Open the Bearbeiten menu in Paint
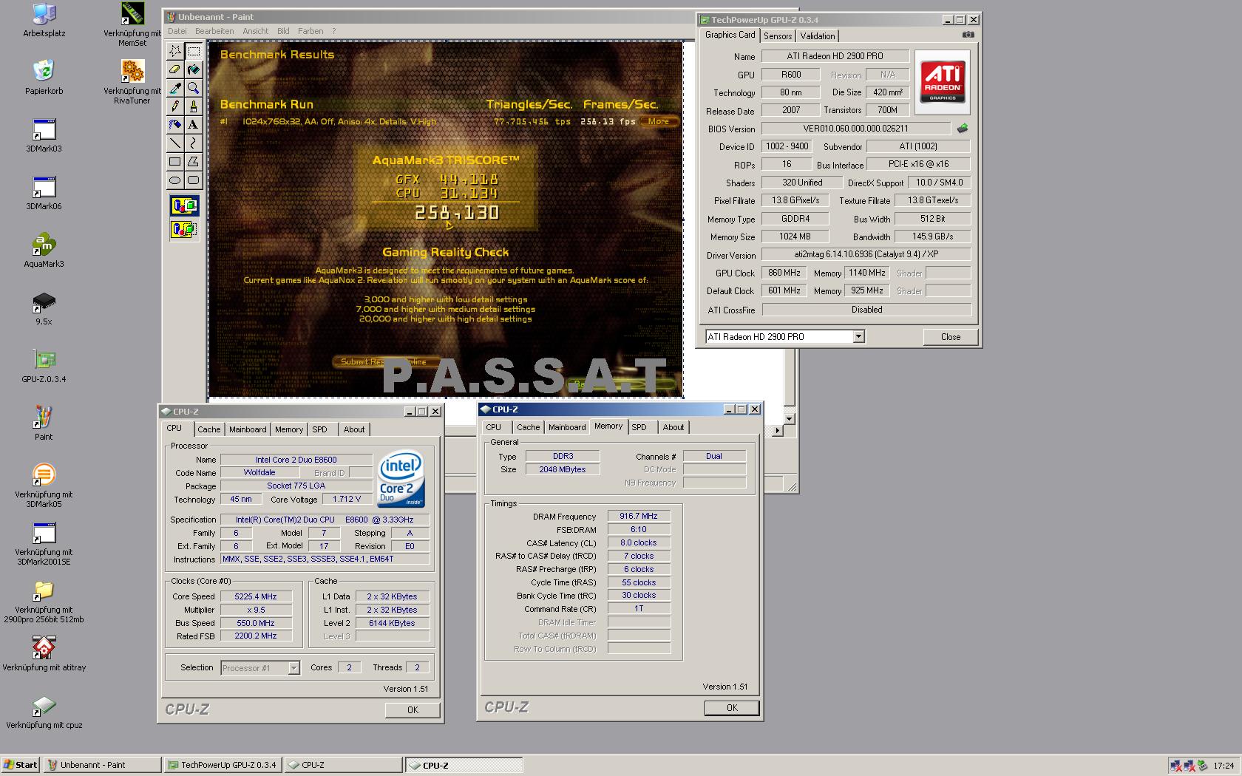 (214, 31)
